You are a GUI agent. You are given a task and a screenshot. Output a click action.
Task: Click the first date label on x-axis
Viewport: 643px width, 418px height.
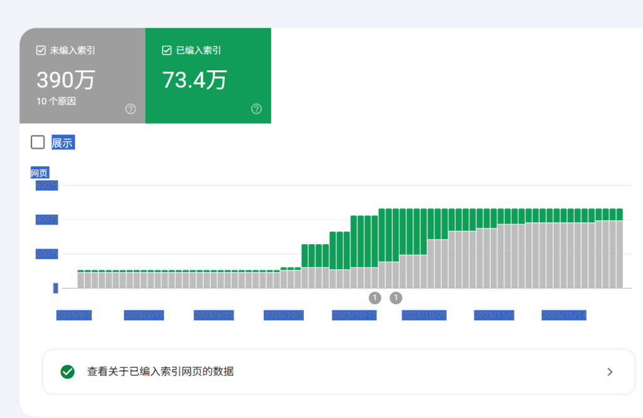[73, 315]
